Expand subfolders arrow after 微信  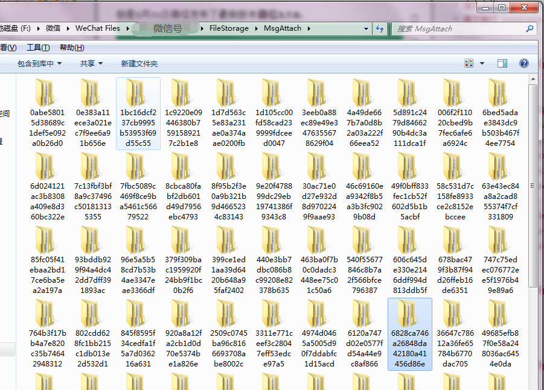68,29
